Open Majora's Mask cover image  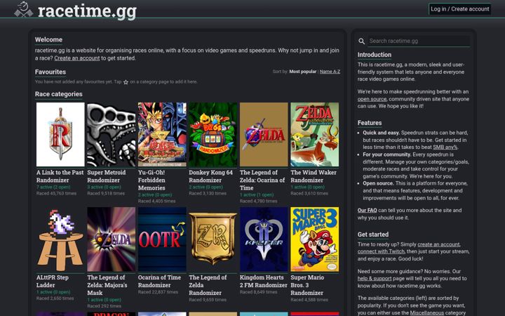pos(111,239)
